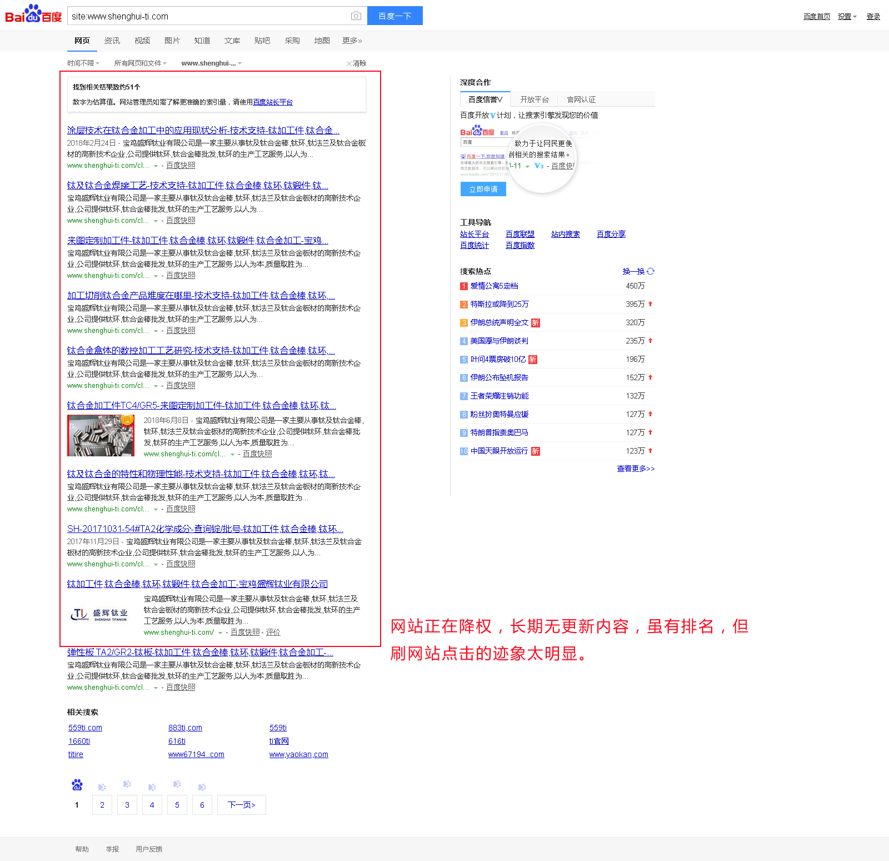Switch to 图片 tab

pyautogui.click(x=172, y=41)
